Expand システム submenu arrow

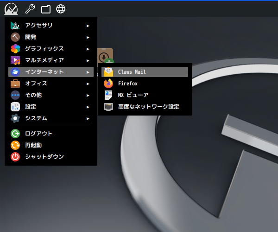pyautogui.click(x=88, y=119)
